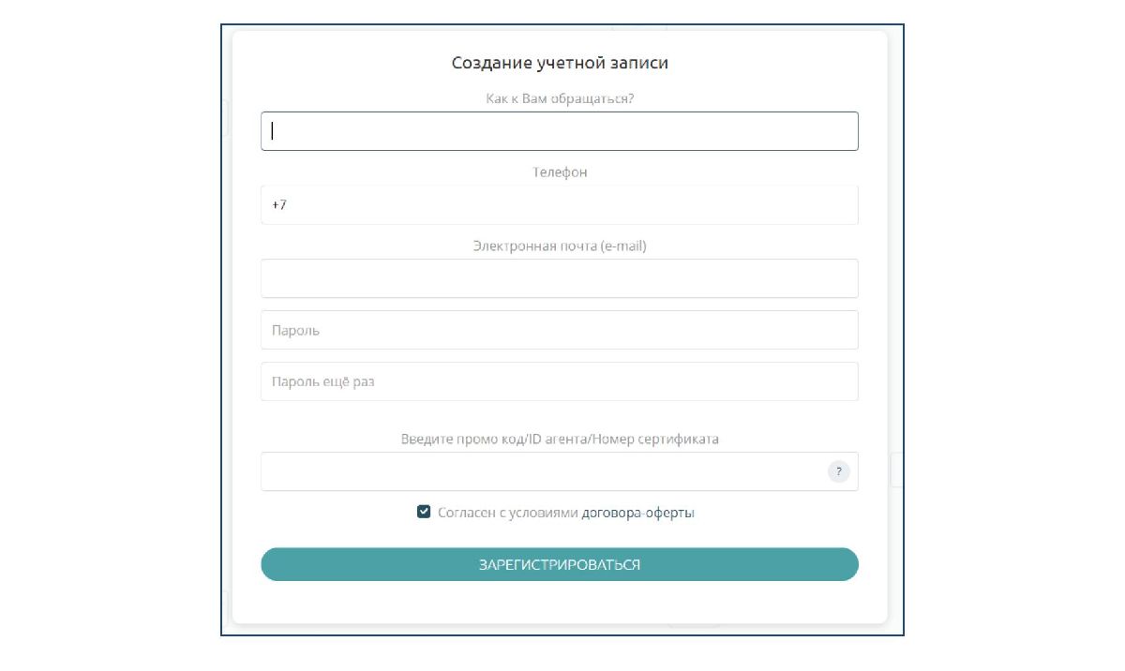Click the blinking text cursor in name field
This screenshot has height=671, width=1125.
pos(272,131)
